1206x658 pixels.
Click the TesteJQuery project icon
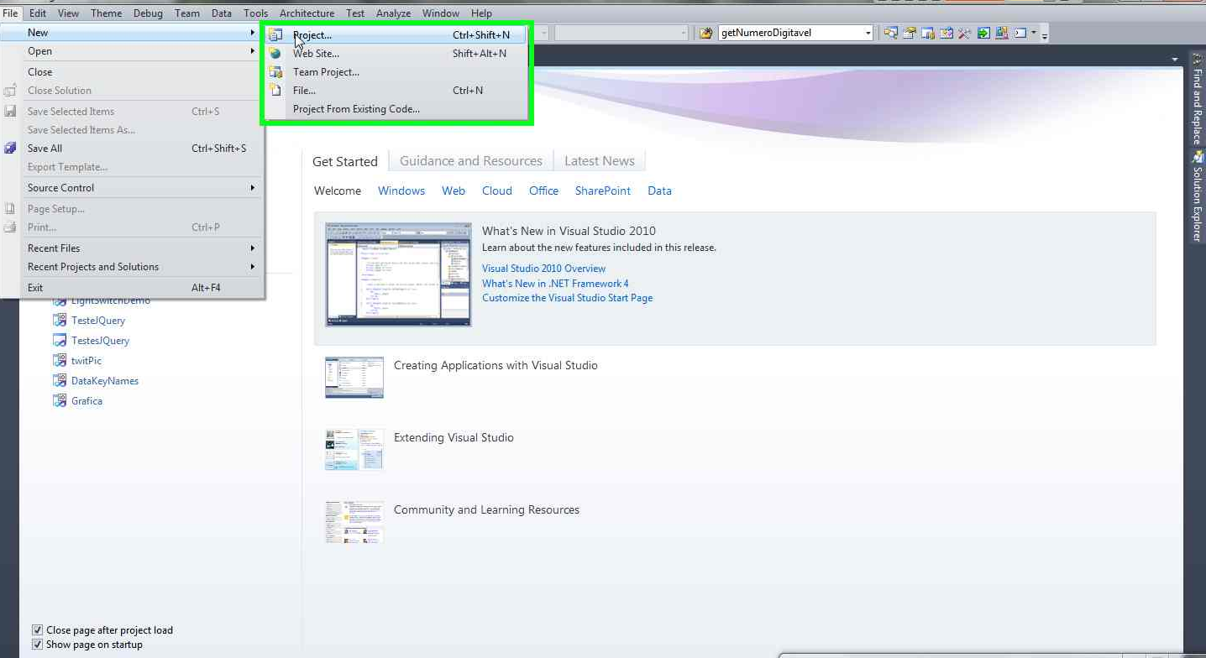[60, 321]
